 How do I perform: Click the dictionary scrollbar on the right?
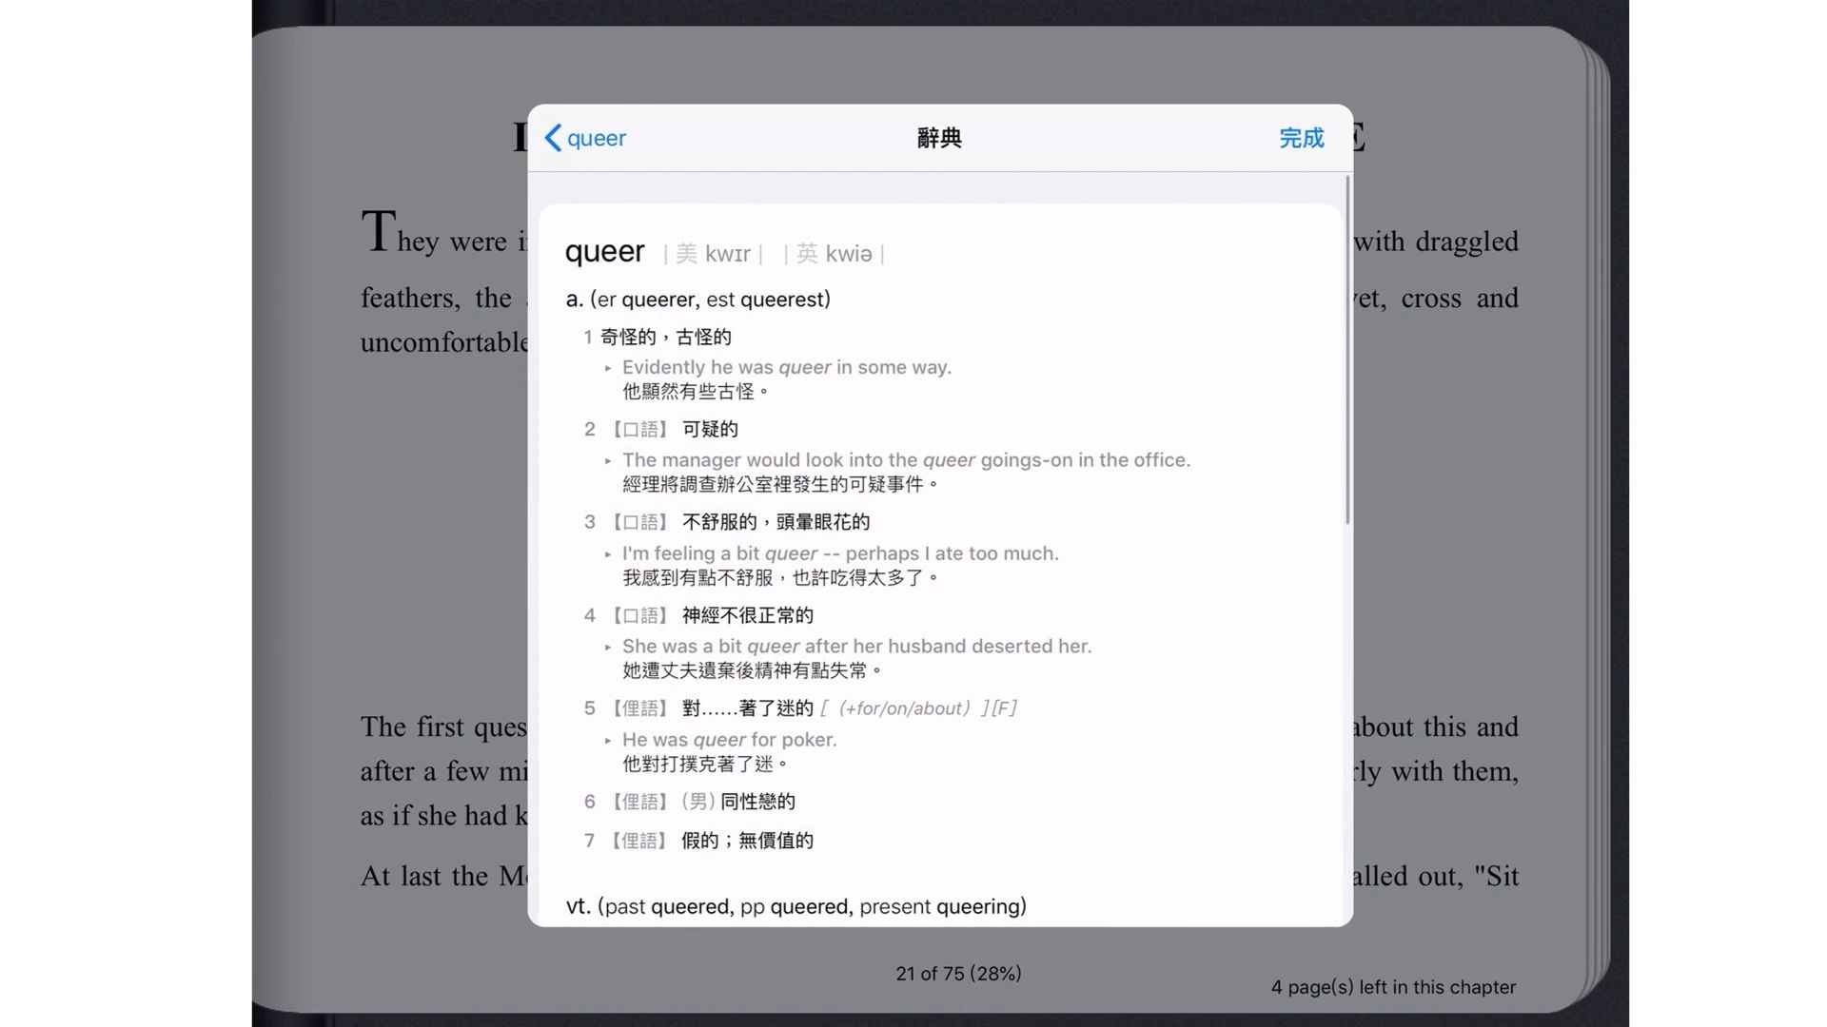click(x=1347, y=349)
